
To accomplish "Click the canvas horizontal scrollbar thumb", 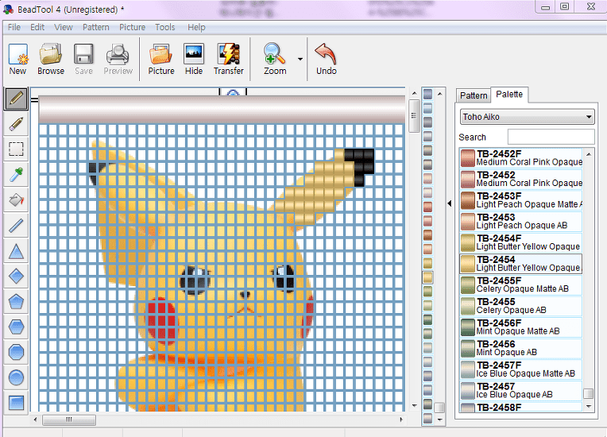I will [69, 420].
